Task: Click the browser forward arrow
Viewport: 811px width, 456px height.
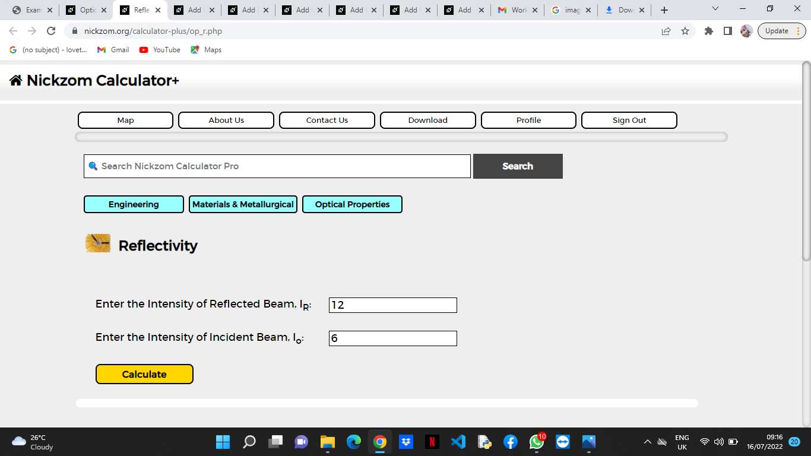Action: 32,31
